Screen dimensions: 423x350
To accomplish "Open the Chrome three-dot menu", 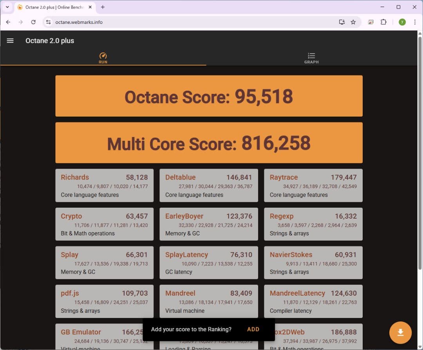I will [415, 22].
